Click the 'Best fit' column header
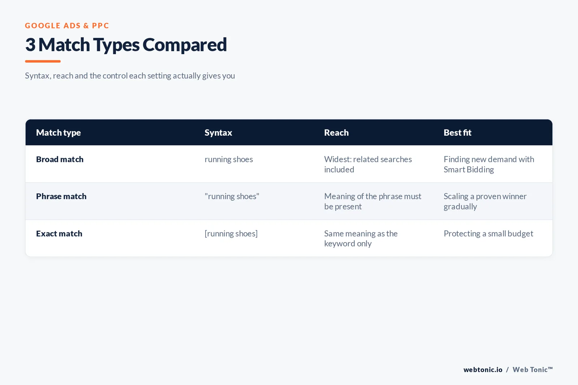The height and width of the screenshot is (385, 578). pyautogui.click(x=457, y=133)
